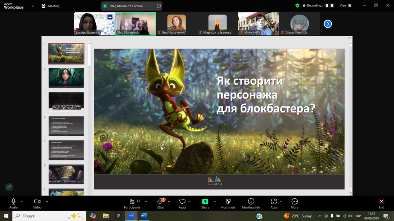Image resolution: width=394 pixels, height=221 pixels.
Task: Open the weather widget 29°C Sunny
Action: pyautogui.click(x=298, y=216)
